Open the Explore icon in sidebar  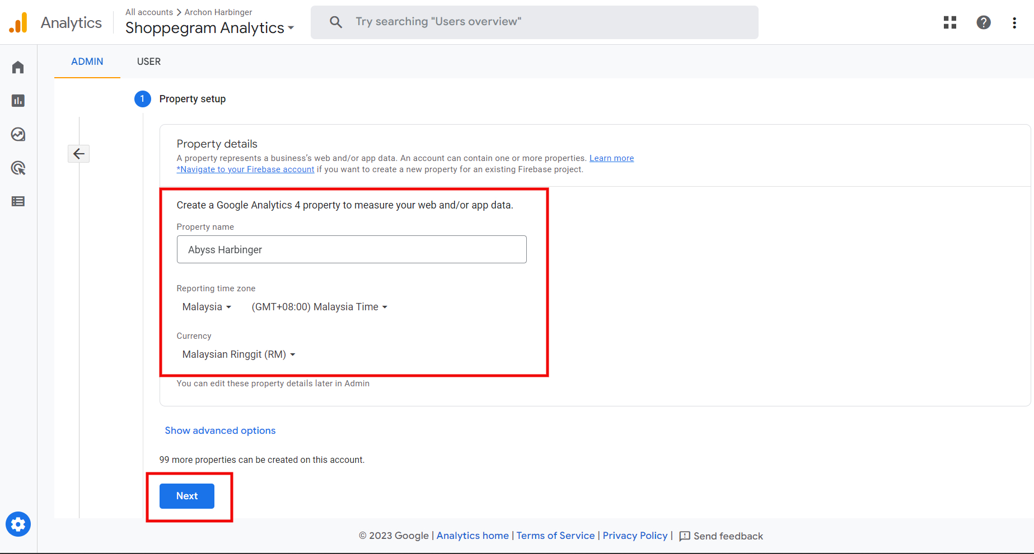pyautogui.click(x=18, y=134)
